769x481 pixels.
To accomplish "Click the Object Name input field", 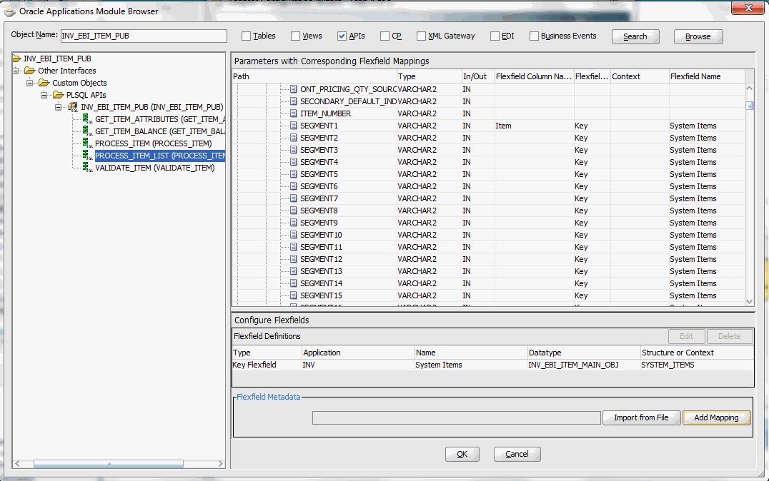I will [144, 36].
